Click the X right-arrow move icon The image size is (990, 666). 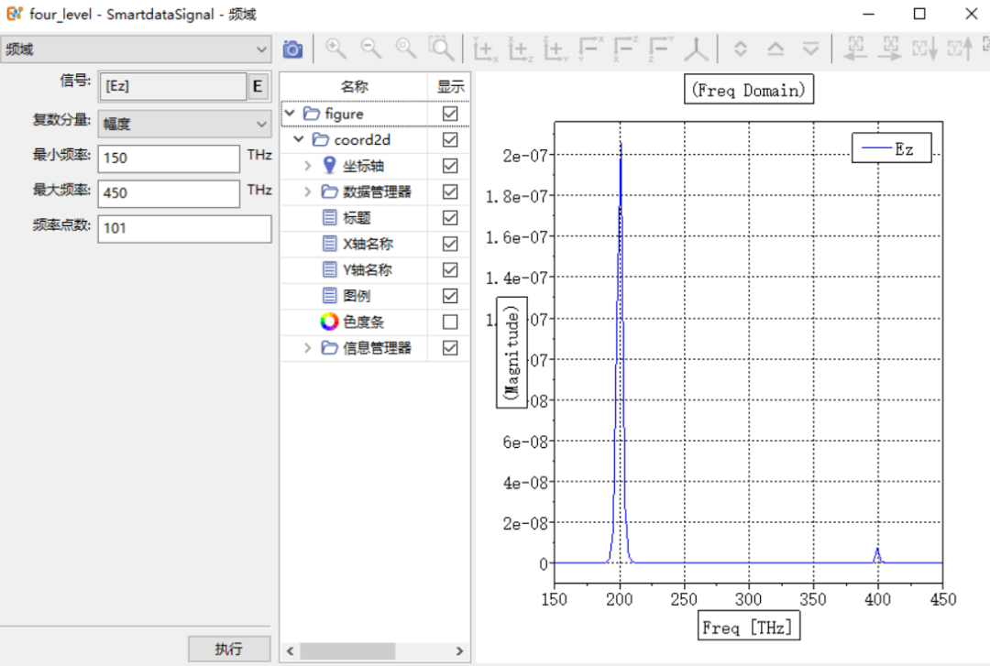coord(889,49)
